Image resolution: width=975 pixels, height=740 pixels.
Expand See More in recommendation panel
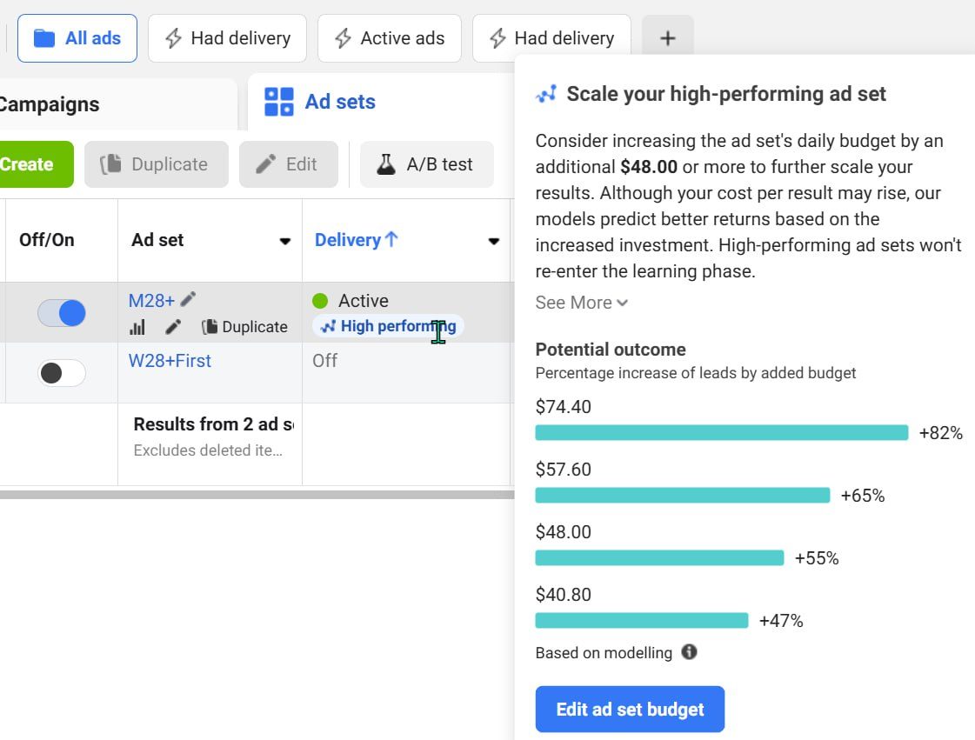581,303
